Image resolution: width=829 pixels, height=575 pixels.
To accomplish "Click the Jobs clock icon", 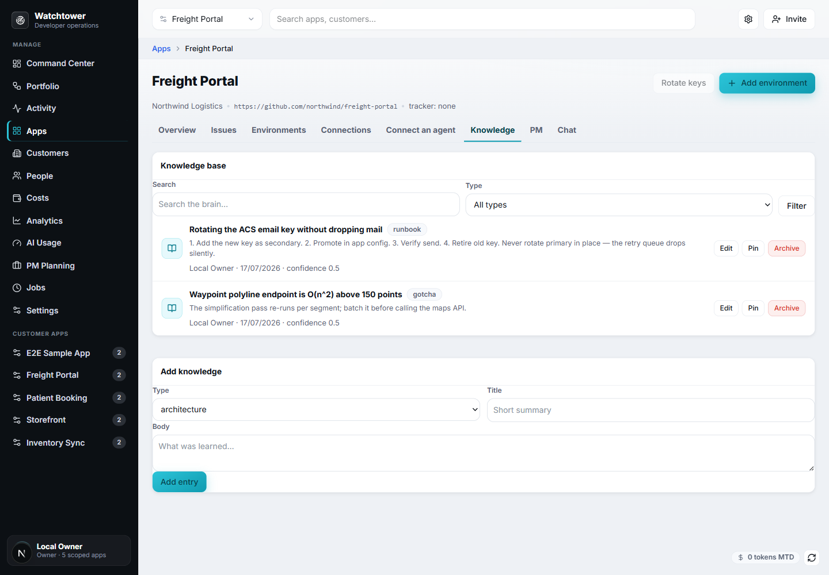I will click(x=17, y=287).
